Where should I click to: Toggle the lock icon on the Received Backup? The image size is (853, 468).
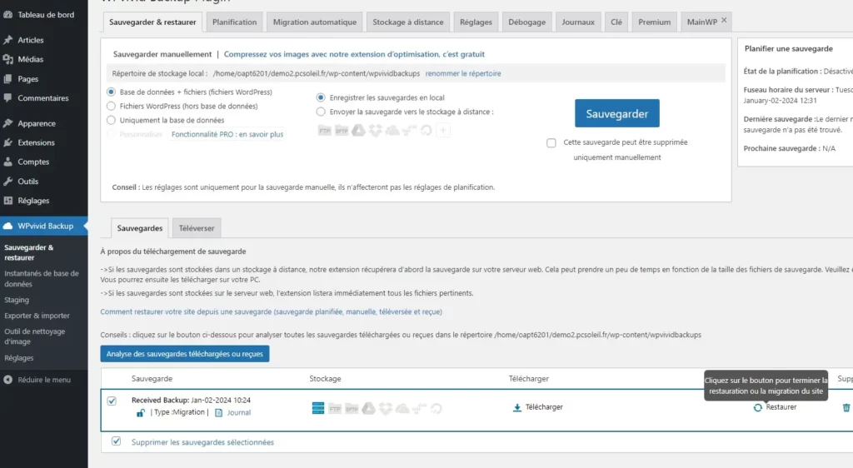tap(140, 413)
